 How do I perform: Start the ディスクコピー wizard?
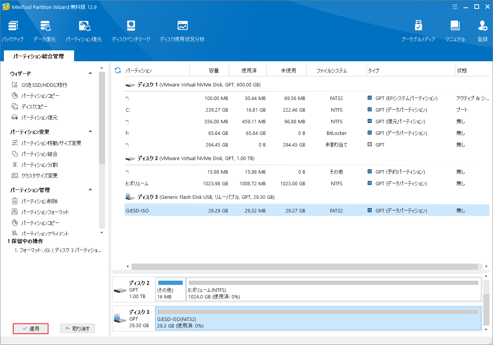(x=29, y=107)
